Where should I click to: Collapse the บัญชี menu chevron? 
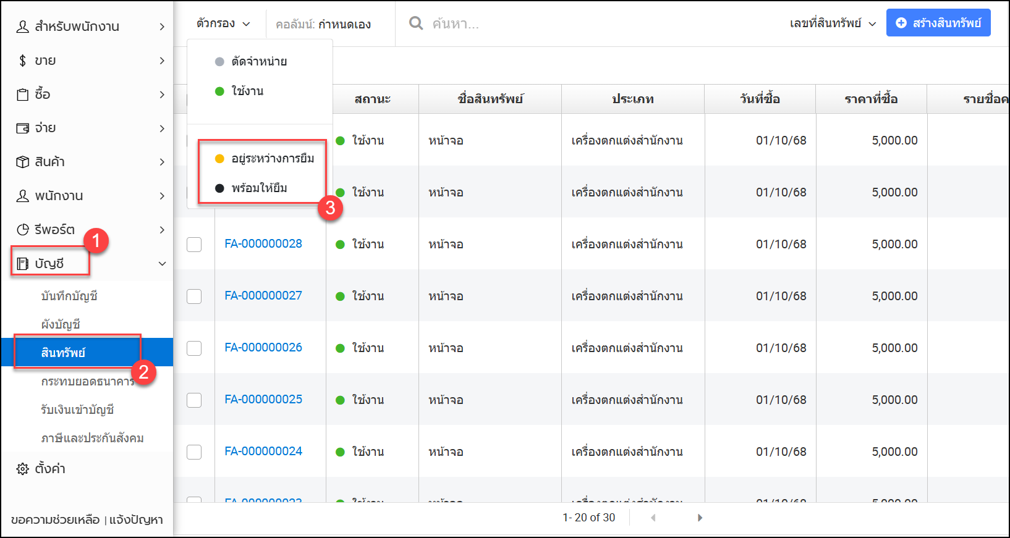[x=162, y=264]
